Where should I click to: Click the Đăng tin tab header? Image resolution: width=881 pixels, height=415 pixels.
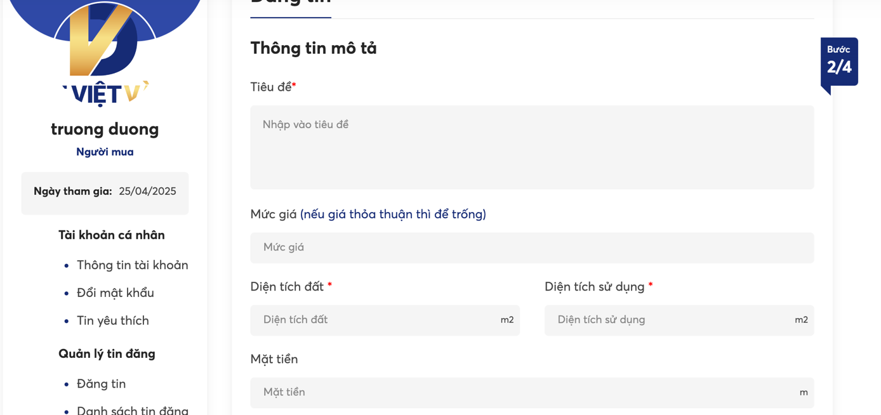(291, 5)
